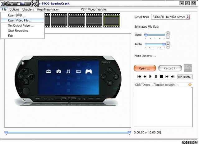Click the timeline start marker handle
The image size is (199, 145).
coord(6,133)
